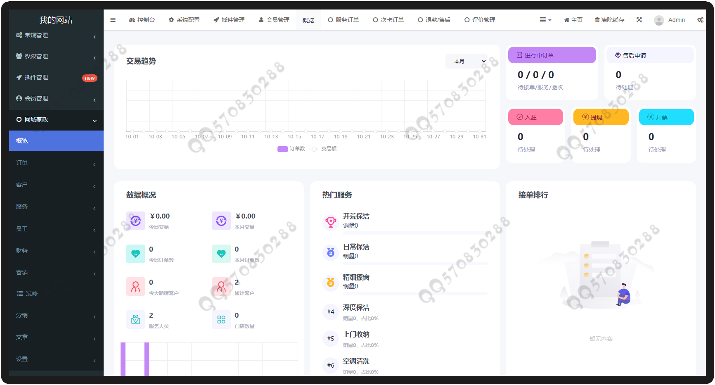The height and width of the screenshot is (385, 715).
Task: Open the 本月 time range dropdown
Action: coord(466,61)
